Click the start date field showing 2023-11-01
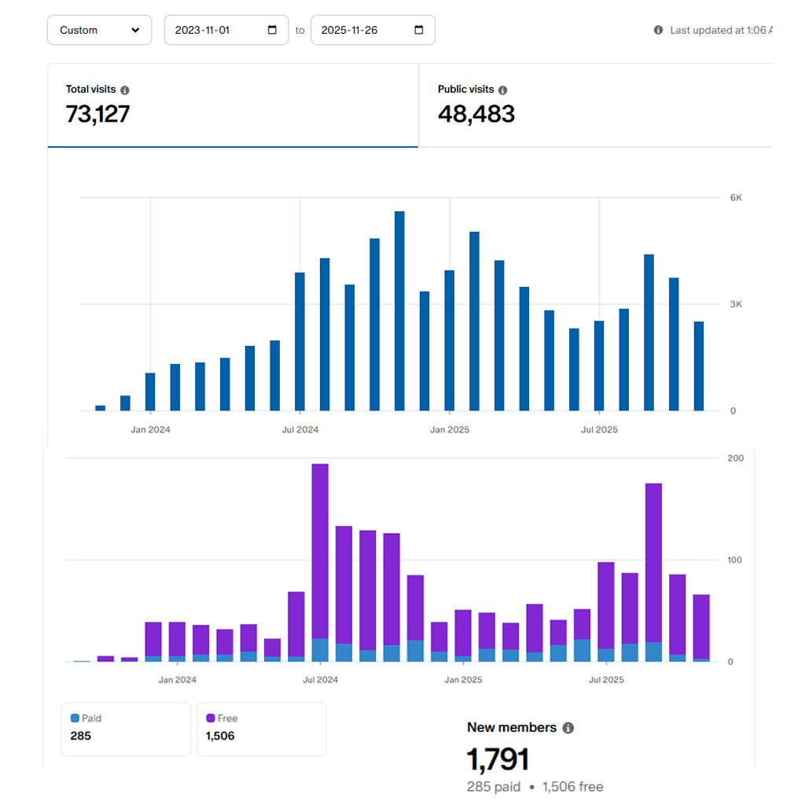 pyautogui.click(x=212, y=30)
